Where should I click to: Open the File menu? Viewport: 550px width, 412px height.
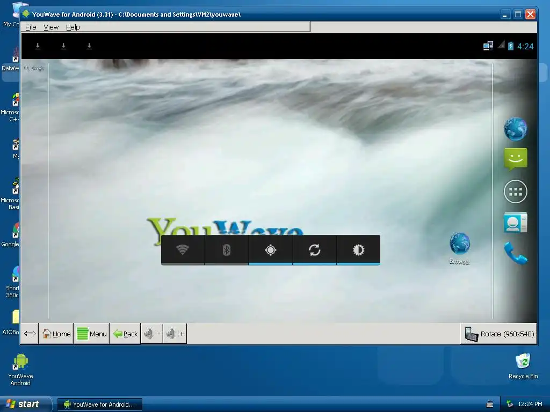[31, 27]
